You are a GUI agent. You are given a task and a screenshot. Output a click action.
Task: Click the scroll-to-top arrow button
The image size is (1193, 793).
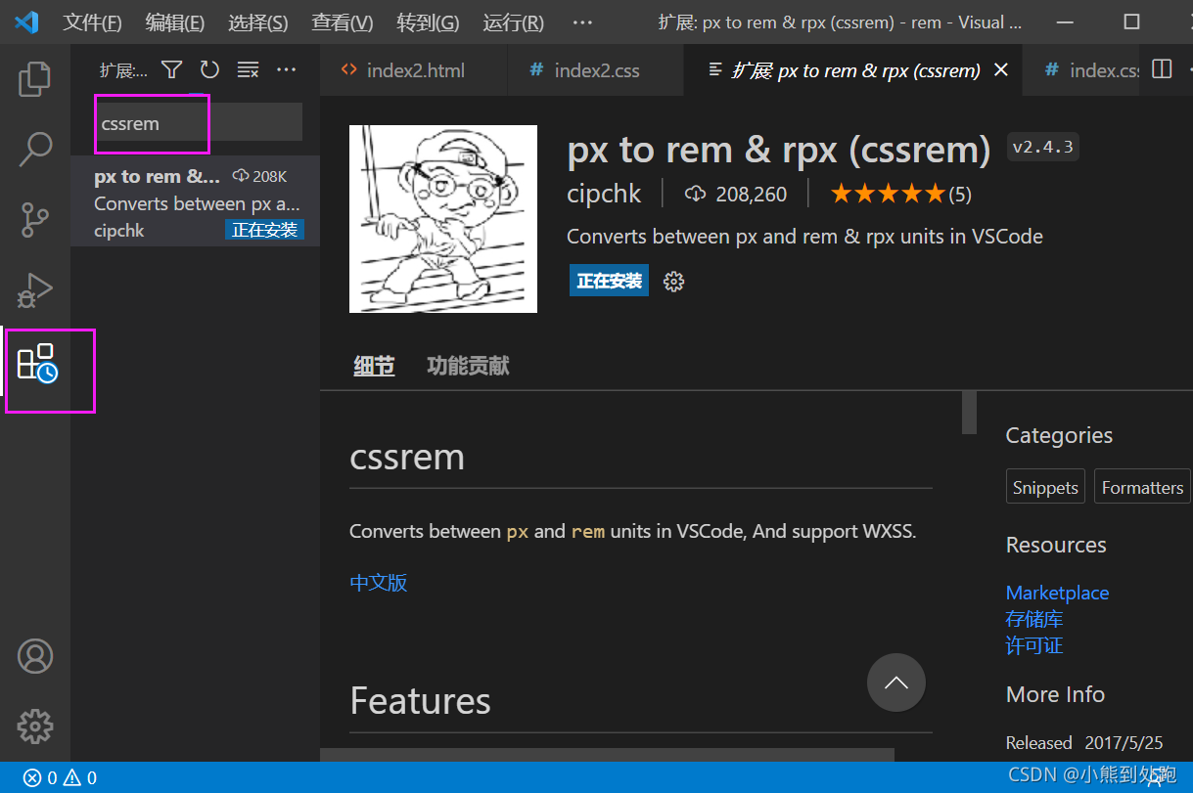[895, 683]
